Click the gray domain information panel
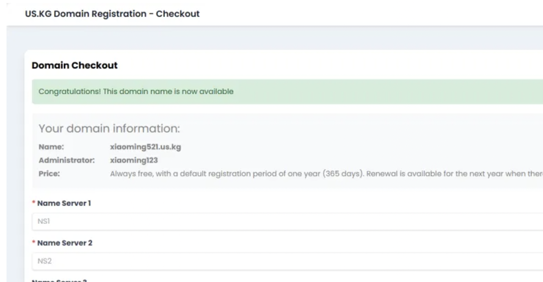 point(288,150)
